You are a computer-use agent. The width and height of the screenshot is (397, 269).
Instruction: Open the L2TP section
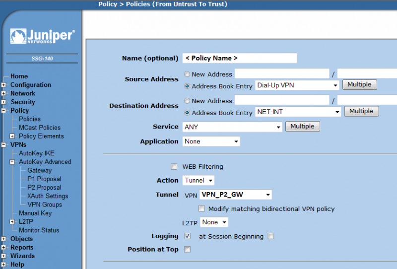click(x=26, y=222)
